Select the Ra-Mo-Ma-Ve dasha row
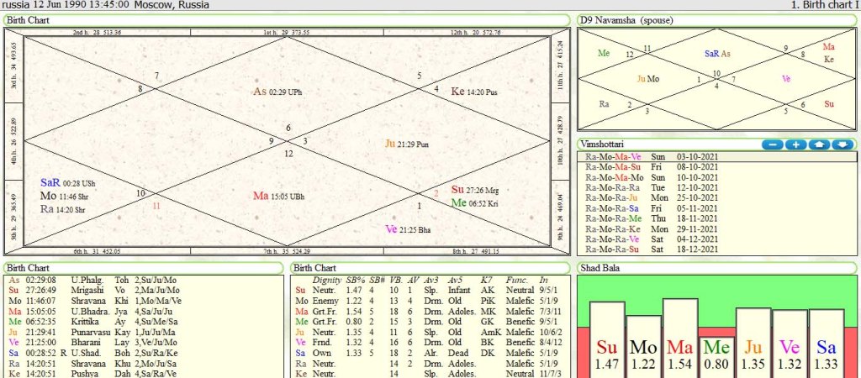The height and width of the screenshot is (378, 861). click(654, 157)
